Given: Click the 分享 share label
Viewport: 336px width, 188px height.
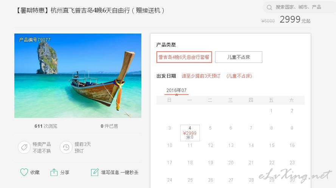Looking at the screenshot, I should click(65, 173).
